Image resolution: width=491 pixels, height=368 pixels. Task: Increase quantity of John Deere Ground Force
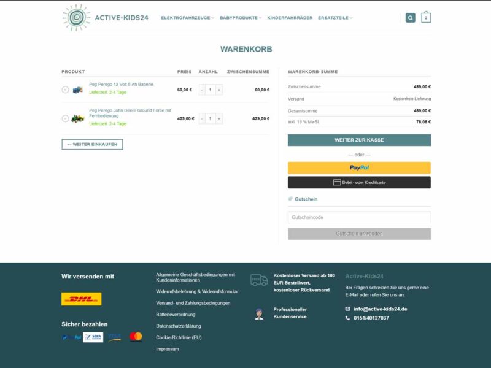coord(219,118)
